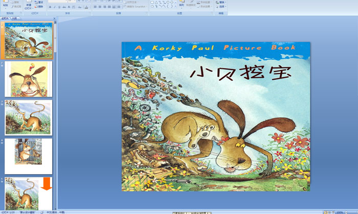Click the Paste button in the ribbon
This screenshot has width=358, height=214.
(5, 5)
